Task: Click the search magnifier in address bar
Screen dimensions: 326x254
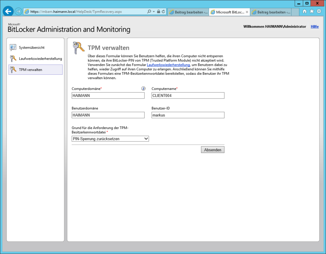Action: coord(149,12)
